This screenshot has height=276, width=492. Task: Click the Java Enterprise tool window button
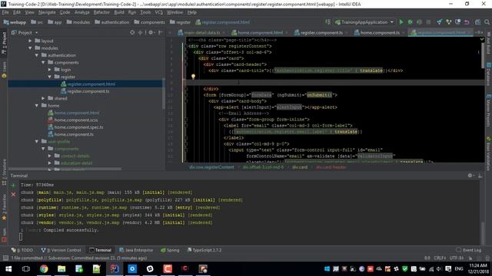tap(136, 250)
